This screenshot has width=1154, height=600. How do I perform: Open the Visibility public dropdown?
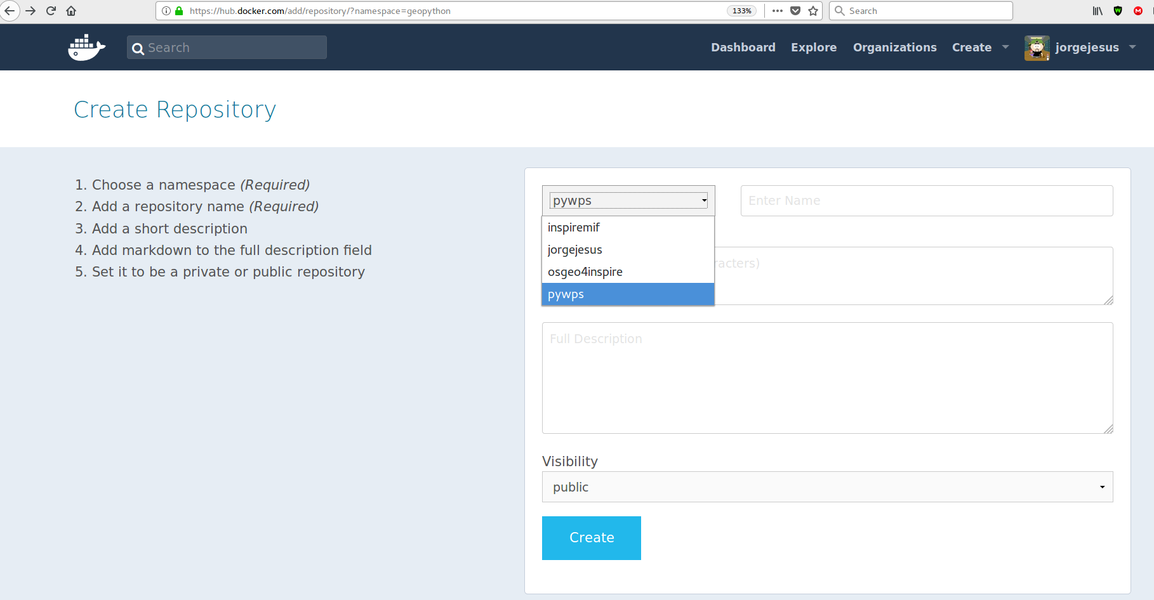(827, 487)
